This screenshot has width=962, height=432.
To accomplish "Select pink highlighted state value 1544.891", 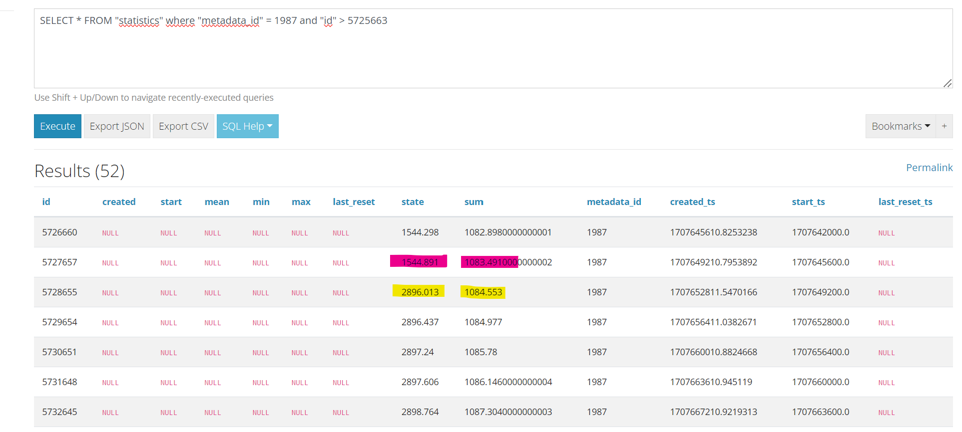I will coord(420,262).
